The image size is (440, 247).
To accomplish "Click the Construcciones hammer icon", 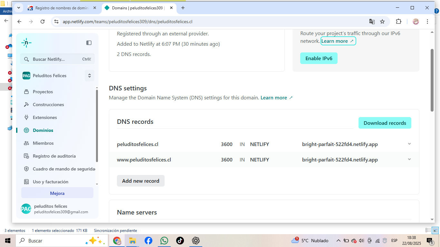I will point(26,105).
